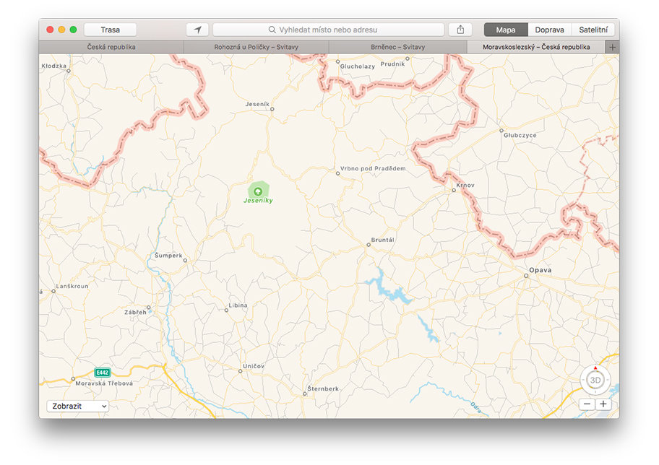Image resolution: width=659 pixels, height=465 pixels.
Task: Click the Prudnik town label
Action: click(392, 64)
